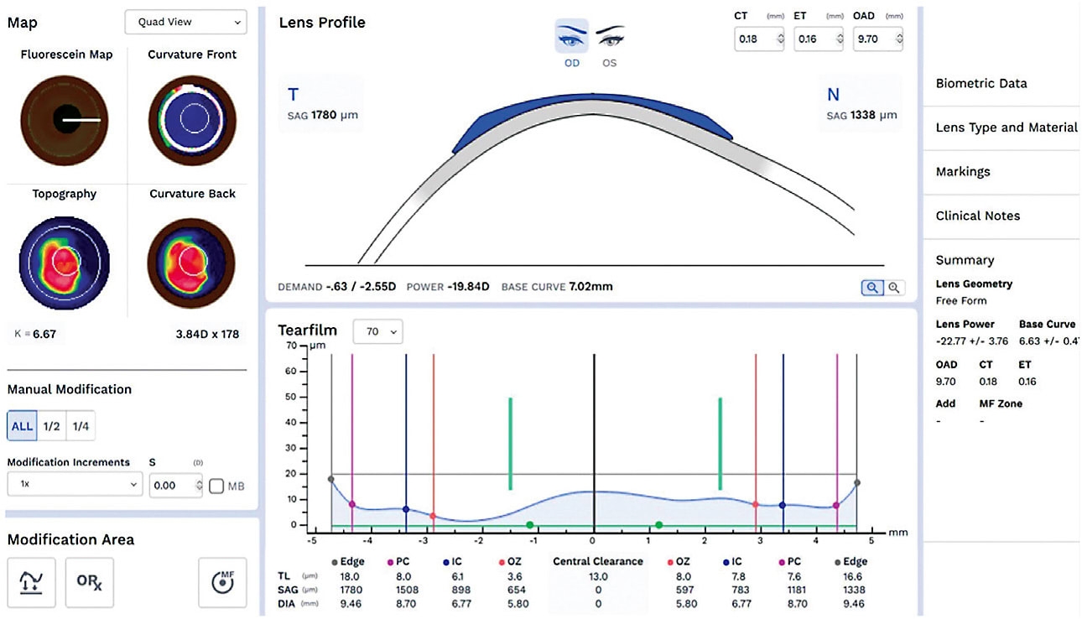1082x619 pixels.
Task: Select the OS left eye icon
Action: 610,39
